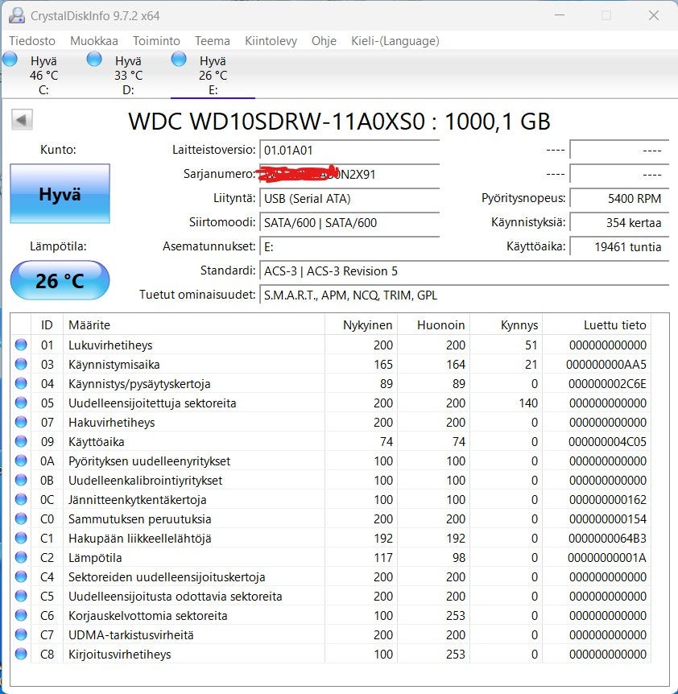
Task: Go to previous disk with left arrow
Action: click(22, 120)
